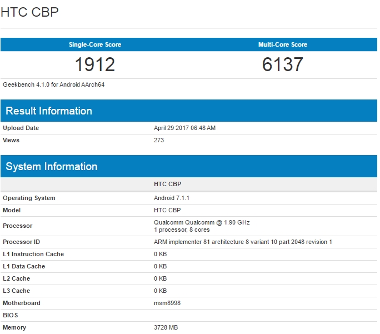Select the 3728 MB memory value
380x334 pixels.
point(166,327)
